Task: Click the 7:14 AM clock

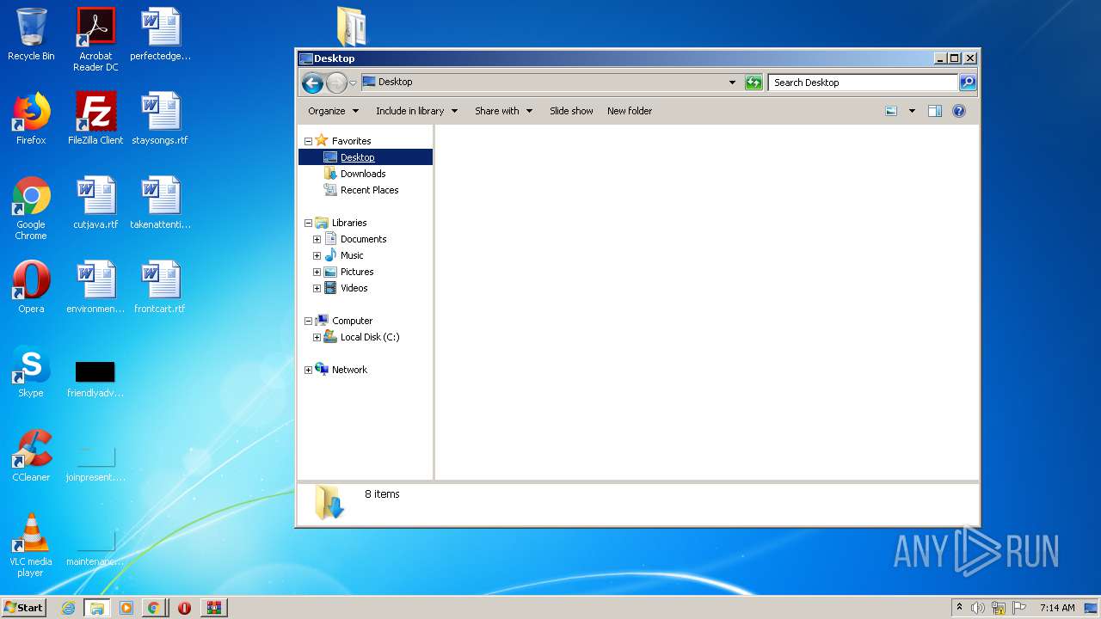Action: [1057, 608]
